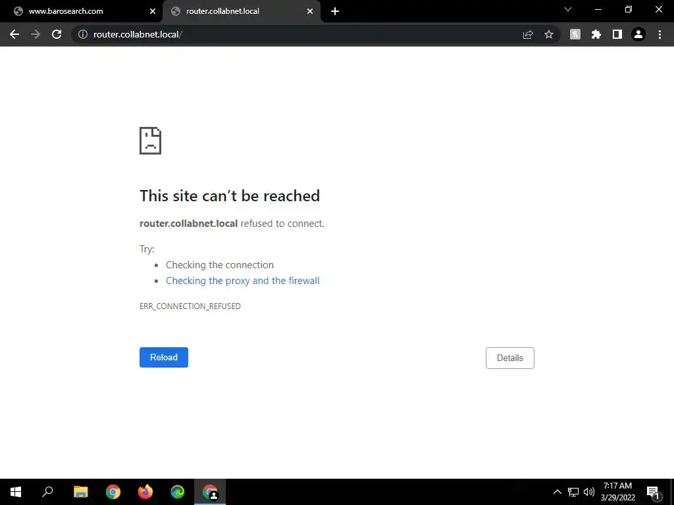Toggle the side panel icon

(x=617, y=34)
